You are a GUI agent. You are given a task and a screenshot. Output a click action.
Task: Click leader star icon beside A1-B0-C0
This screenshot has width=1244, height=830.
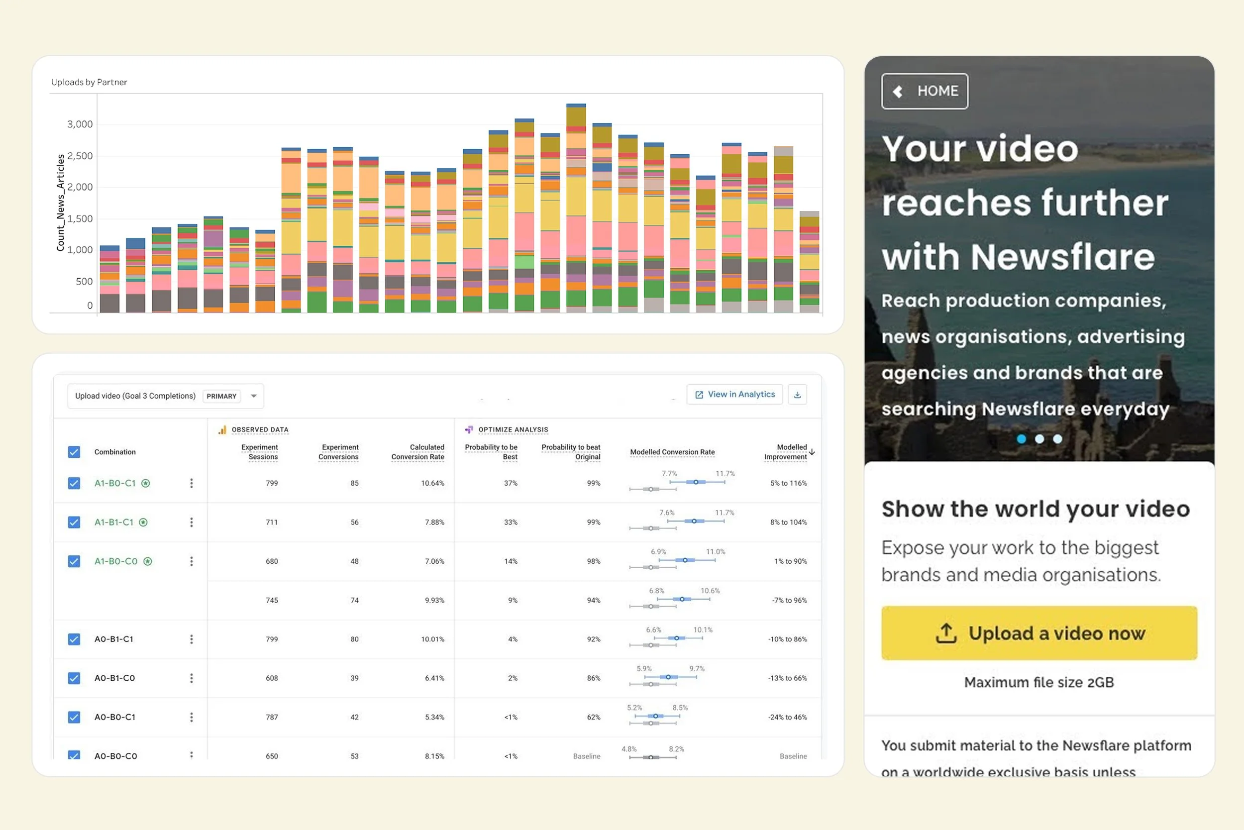point(148,561)
